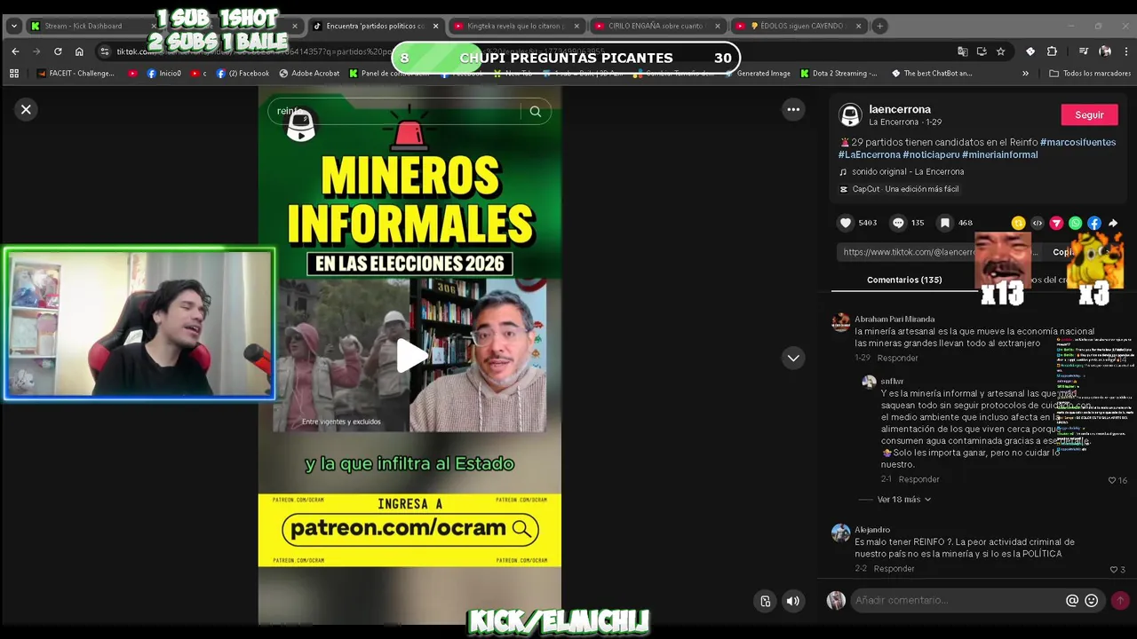Expand hidden bookmarks with » chevron
The image size is (1137, 639).
pos(1025,74)
